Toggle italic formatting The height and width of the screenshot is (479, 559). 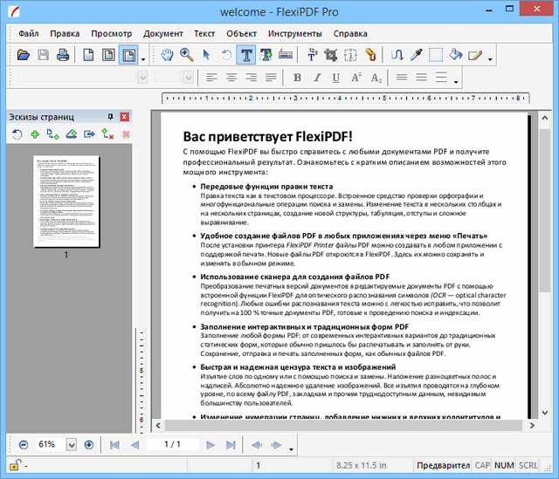[x=316, y=78]
